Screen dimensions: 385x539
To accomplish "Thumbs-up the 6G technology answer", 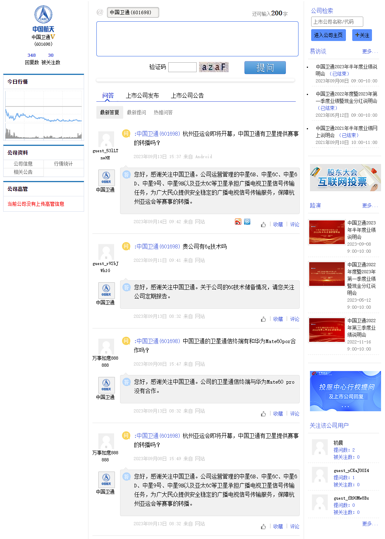I will tap(263, 319).
